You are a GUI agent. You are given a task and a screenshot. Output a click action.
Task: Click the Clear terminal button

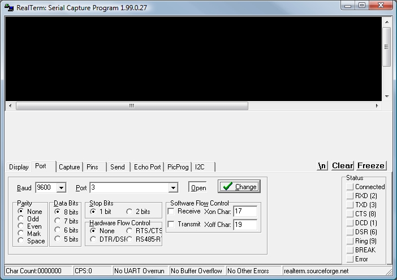342,166
